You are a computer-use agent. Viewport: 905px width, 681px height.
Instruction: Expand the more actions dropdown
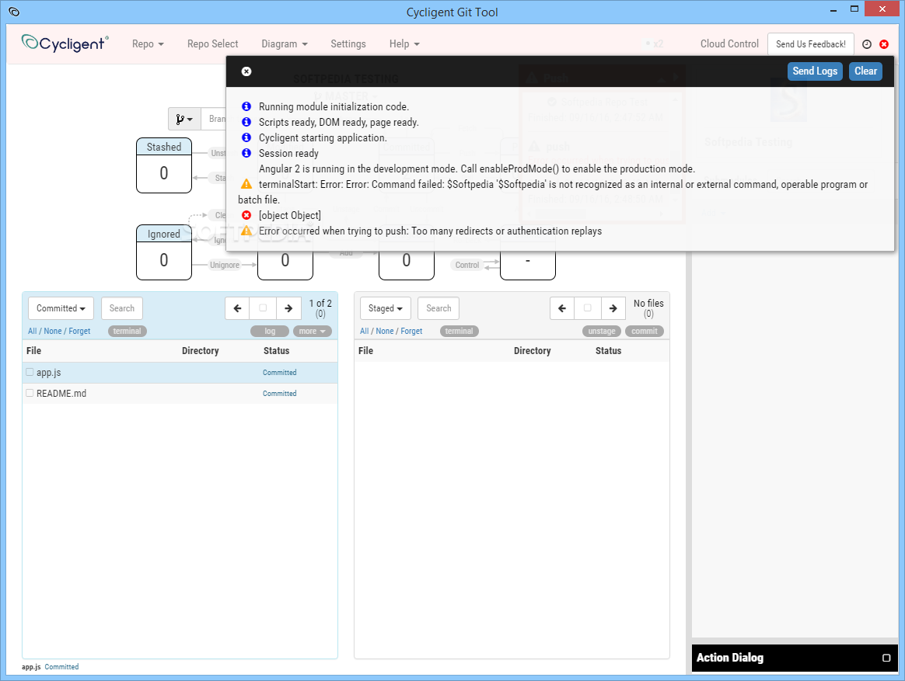[x=313, y=331]
